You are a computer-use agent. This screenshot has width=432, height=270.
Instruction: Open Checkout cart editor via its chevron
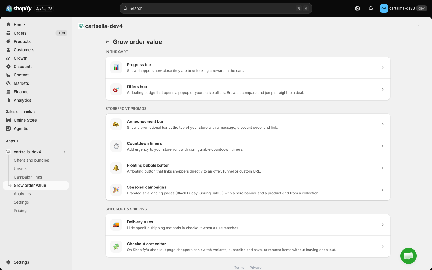click(382, 247)
